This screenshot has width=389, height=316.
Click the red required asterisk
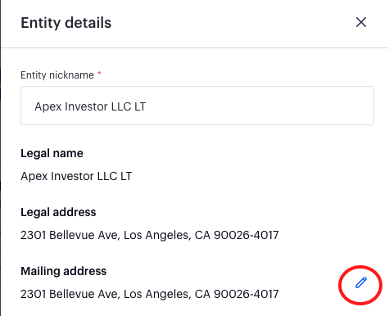coord(99,73)
